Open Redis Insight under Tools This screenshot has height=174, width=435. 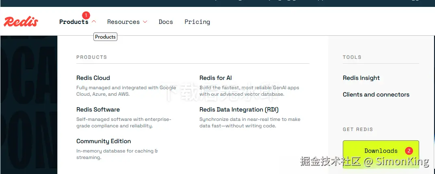(361, 78)
